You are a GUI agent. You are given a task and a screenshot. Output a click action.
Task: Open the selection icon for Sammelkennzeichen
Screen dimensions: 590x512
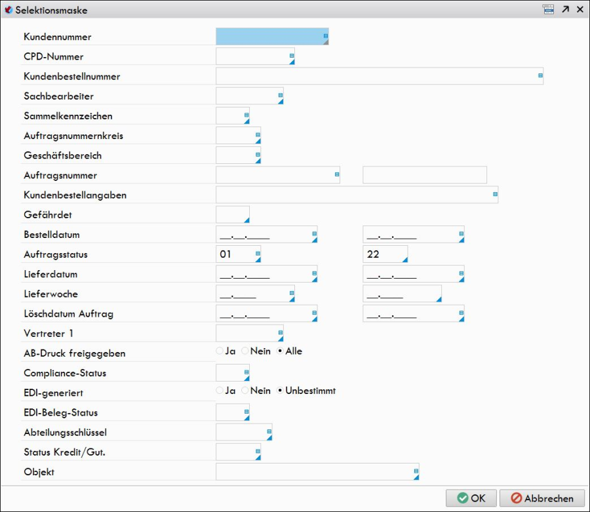tap(246, 115)
